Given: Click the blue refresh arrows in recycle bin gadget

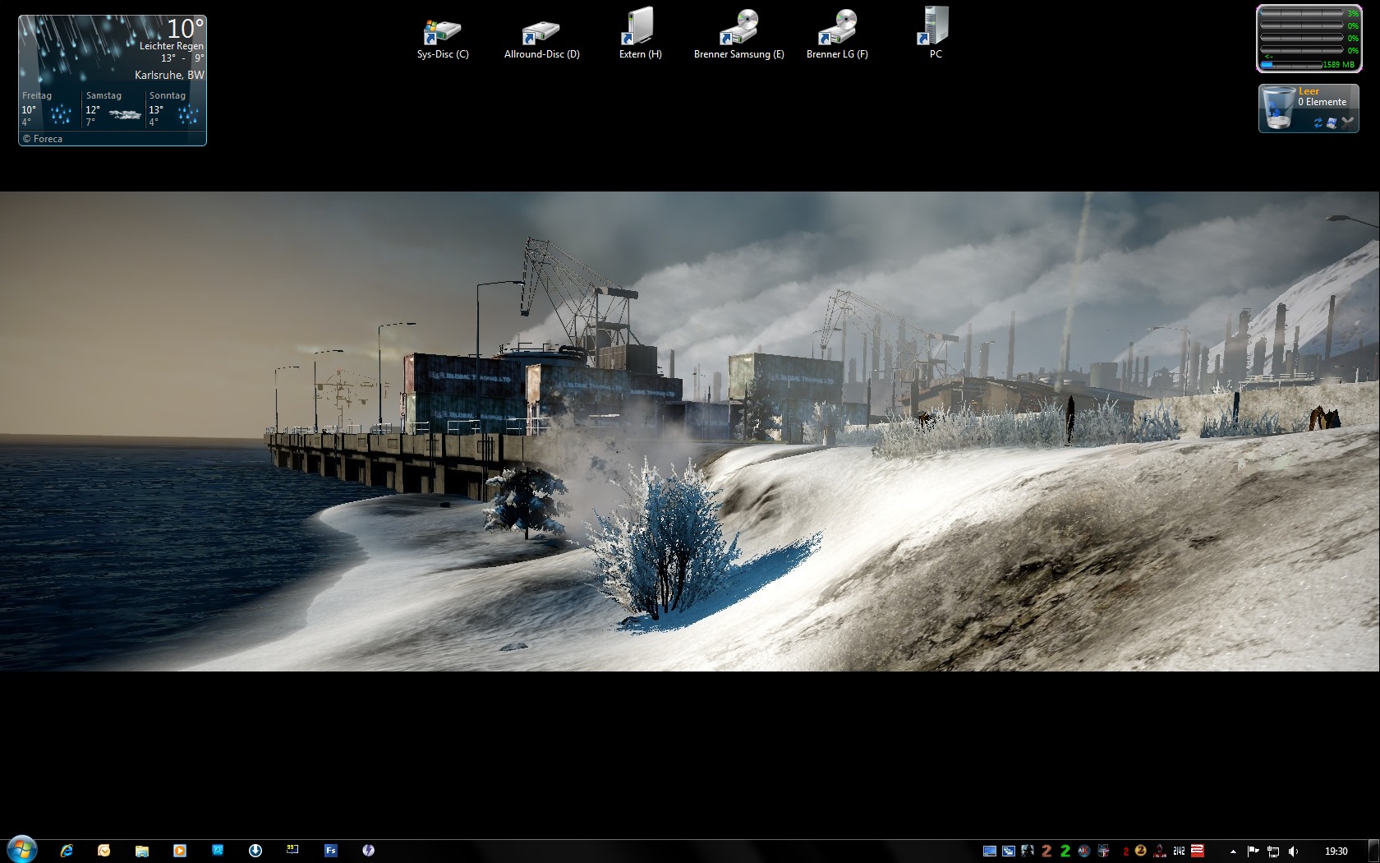Looking at the screenshot, I should click(1318, 122).
